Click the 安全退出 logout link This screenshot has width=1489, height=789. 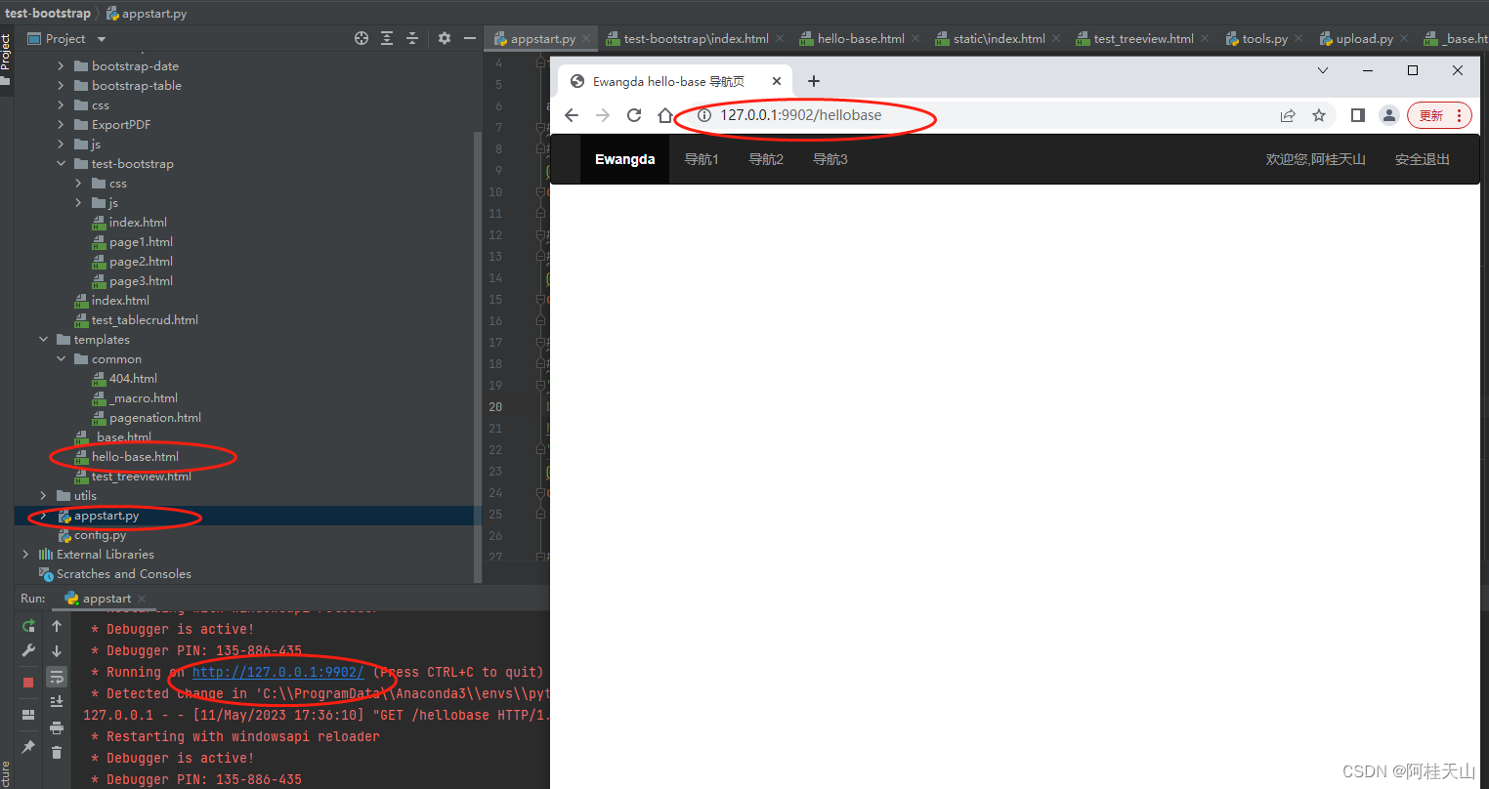(x=1422, y=158)
